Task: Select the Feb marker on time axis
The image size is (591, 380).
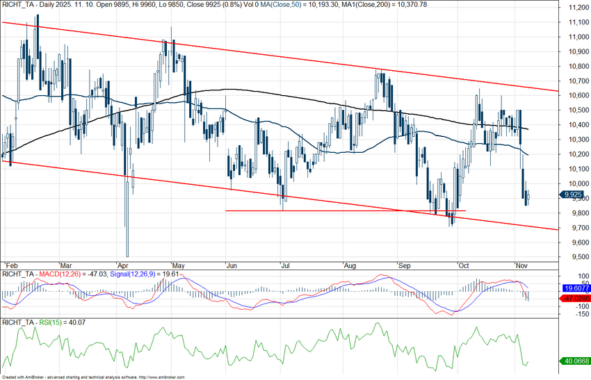Action: pyautogui.click(x=9, y=265)
